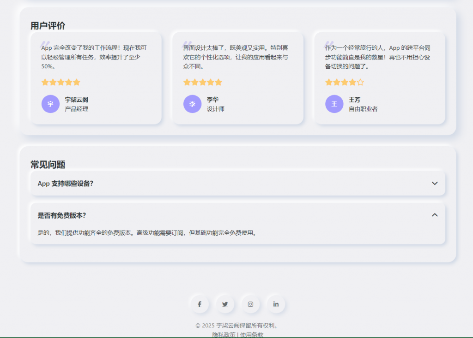Image resolution: width=473 pixels, height=338 pixels.
Task: Click the empty fifth star in 王芳's rating
Action: click(x=360, y=82)
